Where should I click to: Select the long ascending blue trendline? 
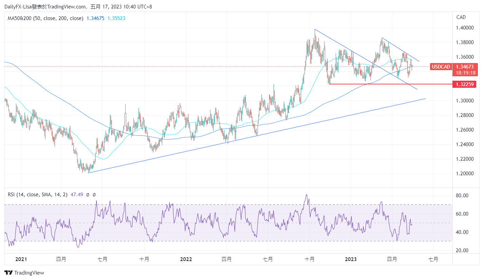pos(257,136)
